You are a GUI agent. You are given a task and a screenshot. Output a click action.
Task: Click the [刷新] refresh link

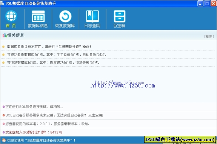[x=209, y=36]
